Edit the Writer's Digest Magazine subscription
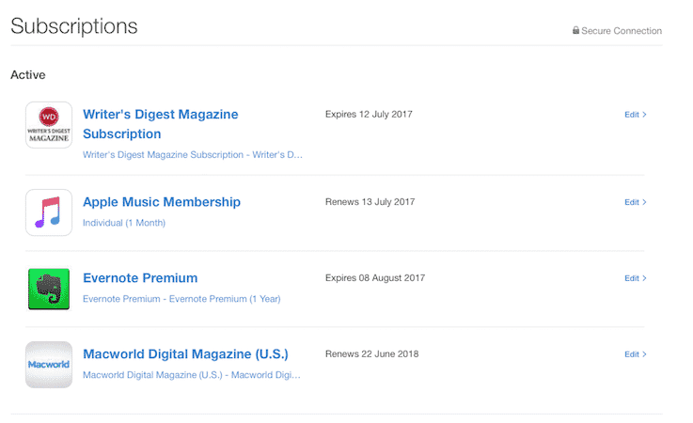The height and width of the screenshot is (423, 693). tap(635, 115)
